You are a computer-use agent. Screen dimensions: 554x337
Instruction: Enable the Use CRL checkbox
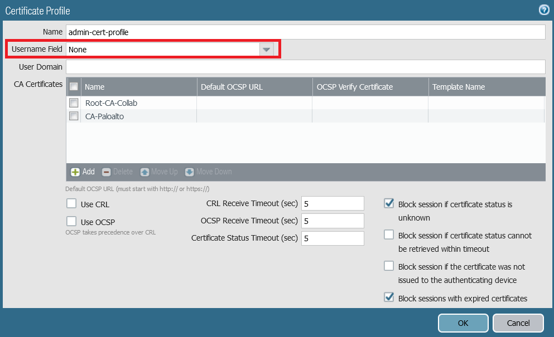(71, 204)
